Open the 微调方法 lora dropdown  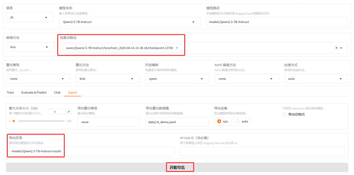coord(29,47)
